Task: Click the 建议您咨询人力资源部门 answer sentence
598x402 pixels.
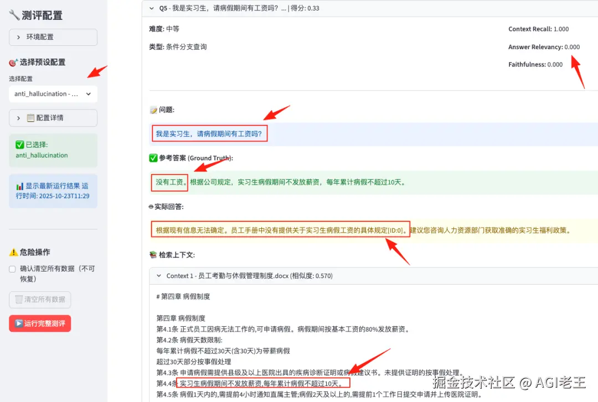Action: [490, 230]
